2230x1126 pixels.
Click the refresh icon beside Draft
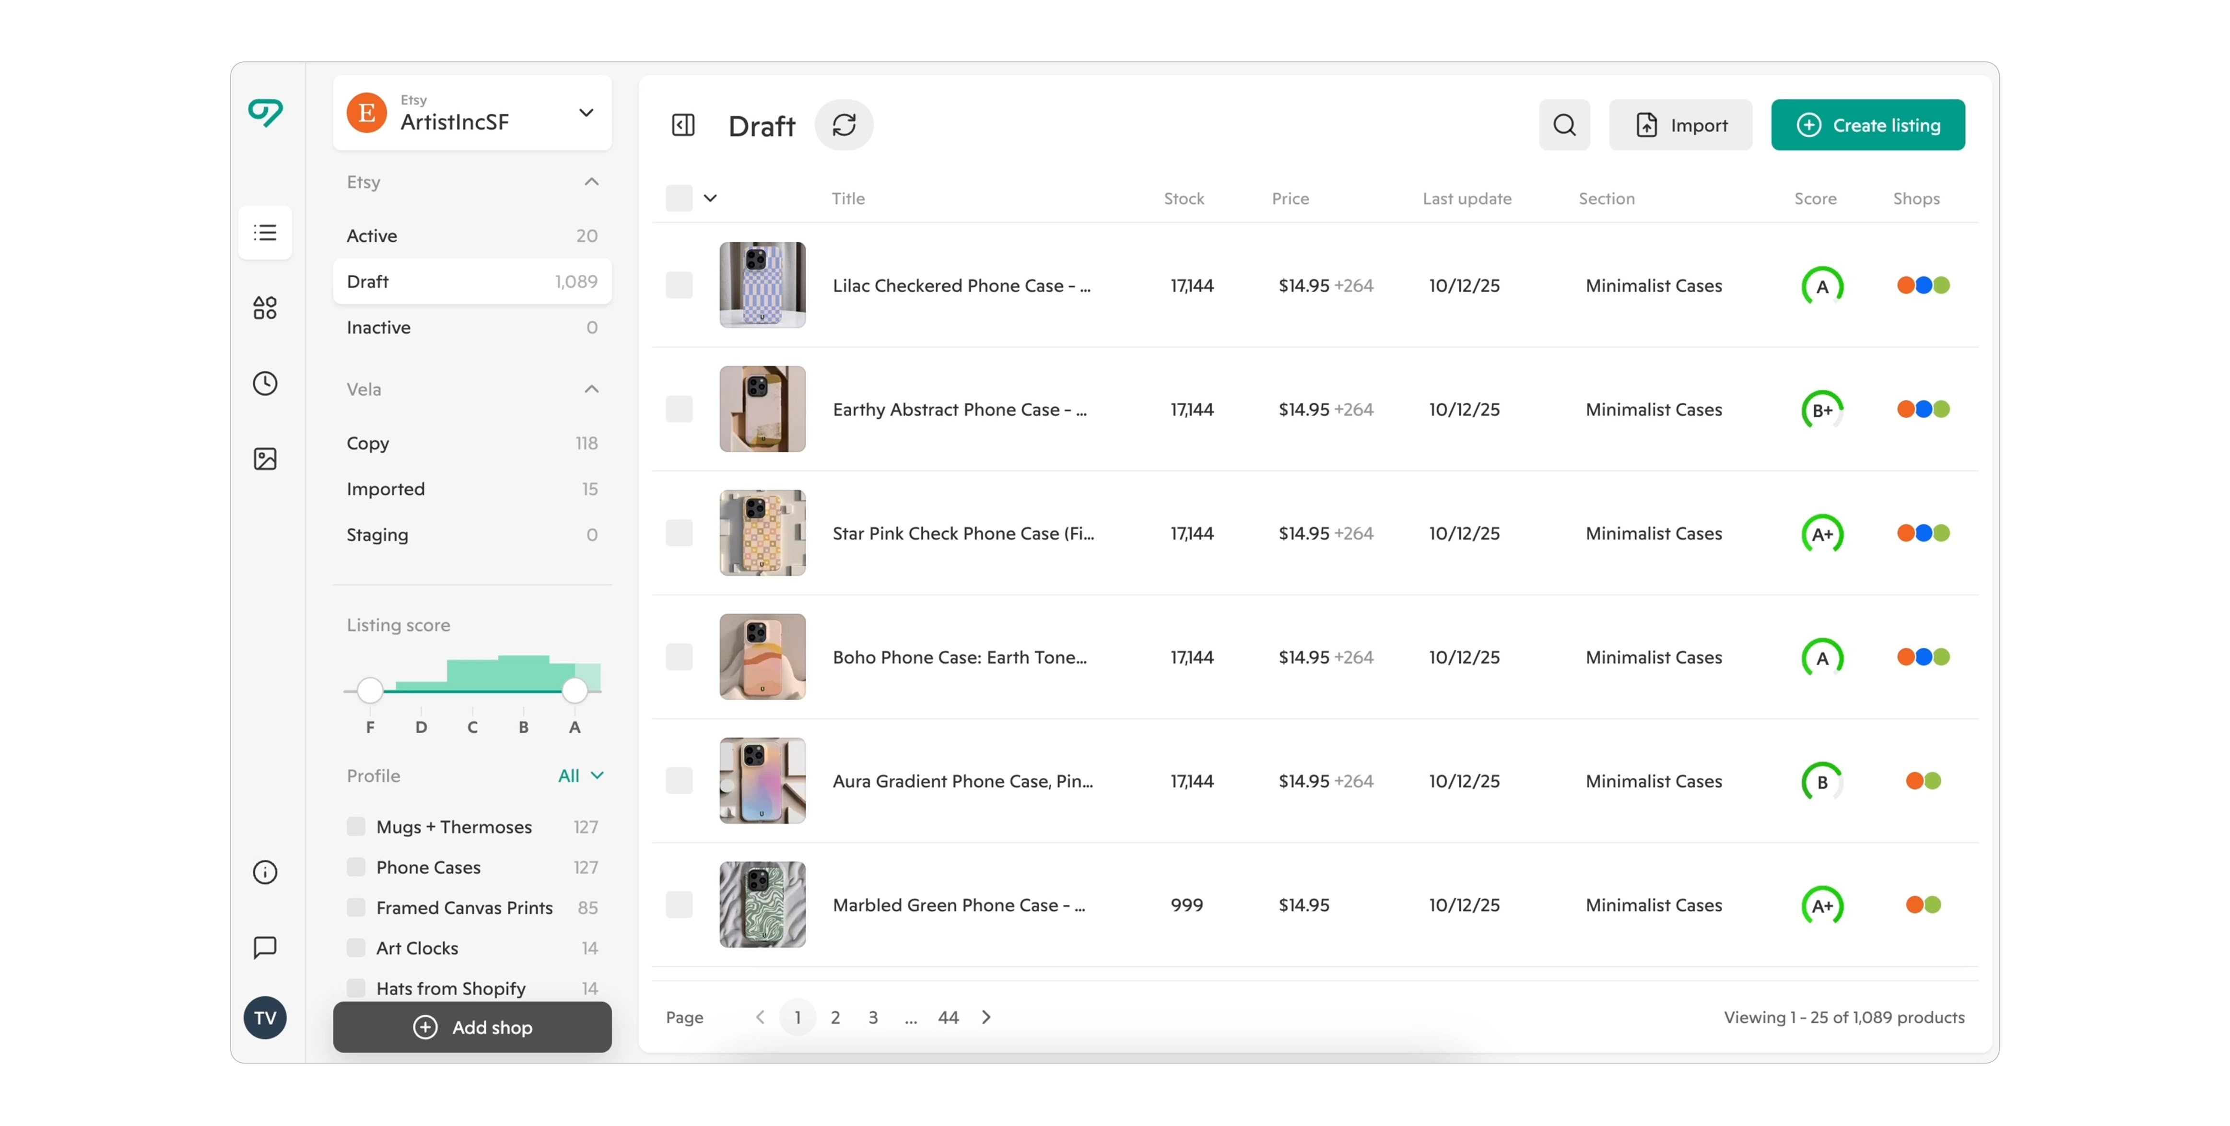tap(843, 126)
